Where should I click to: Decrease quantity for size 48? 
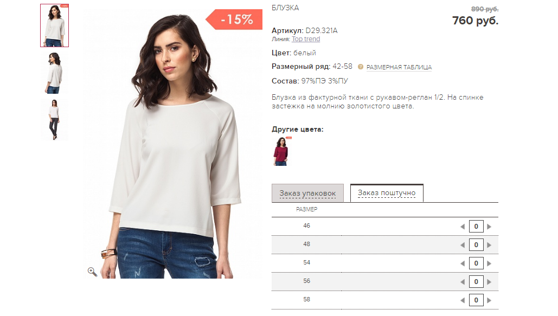[x=463, y=245]
